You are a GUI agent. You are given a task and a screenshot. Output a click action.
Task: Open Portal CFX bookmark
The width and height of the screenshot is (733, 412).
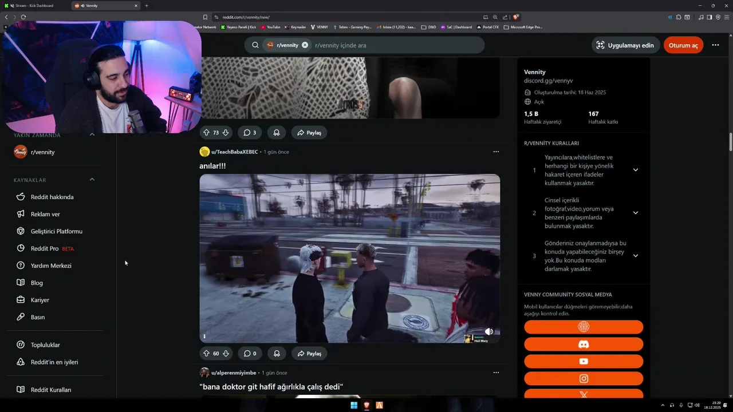(x=488, y=27)
